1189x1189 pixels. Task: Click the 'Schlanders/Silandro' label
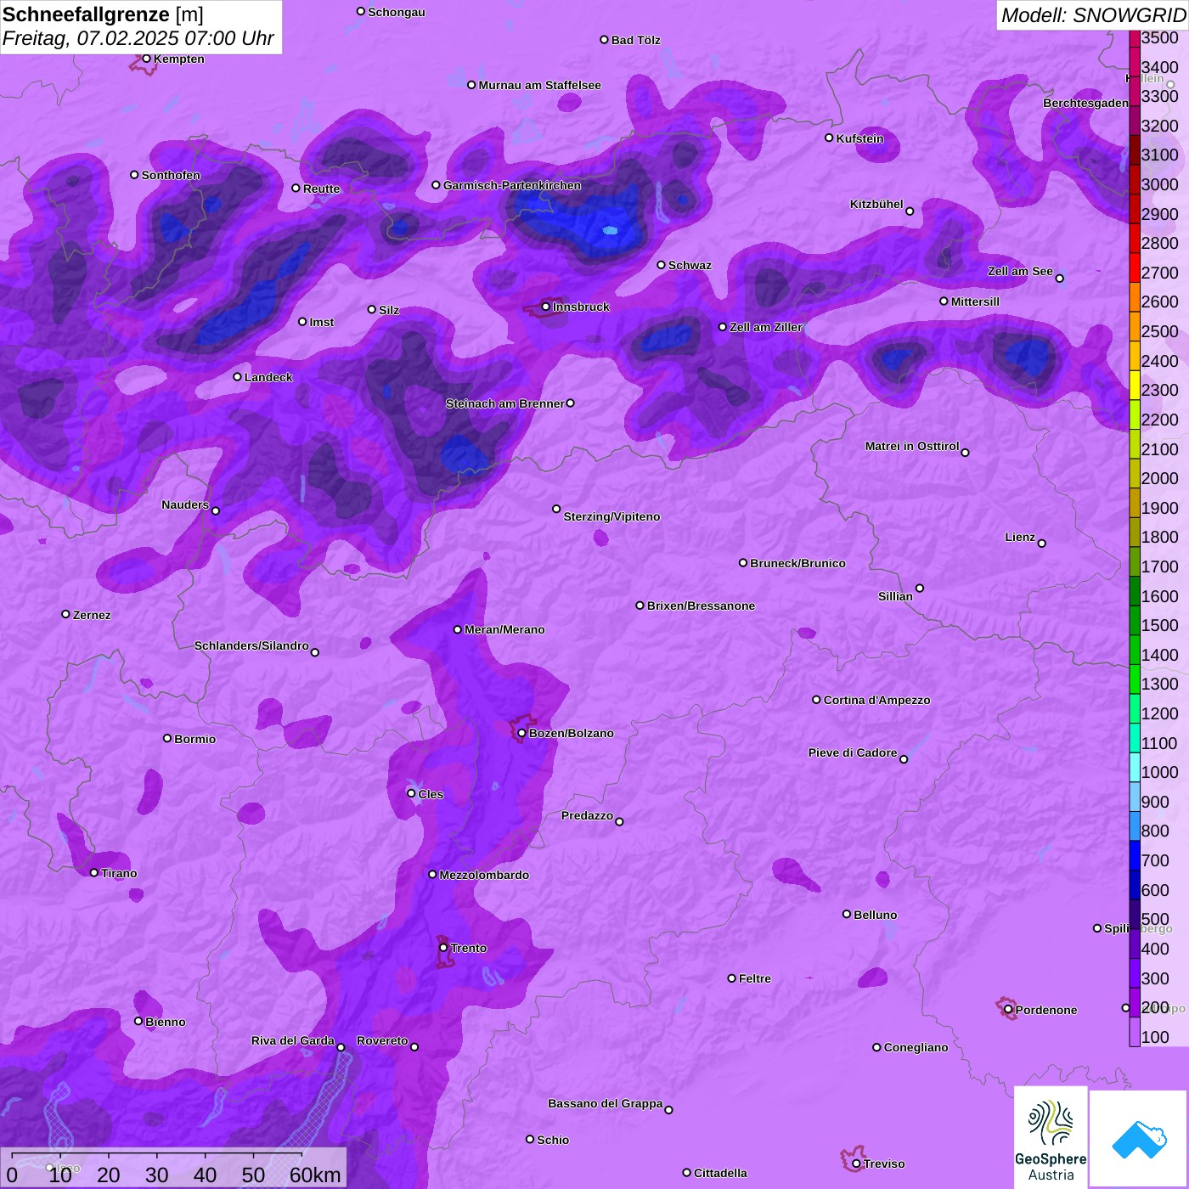tap(251, 645)
